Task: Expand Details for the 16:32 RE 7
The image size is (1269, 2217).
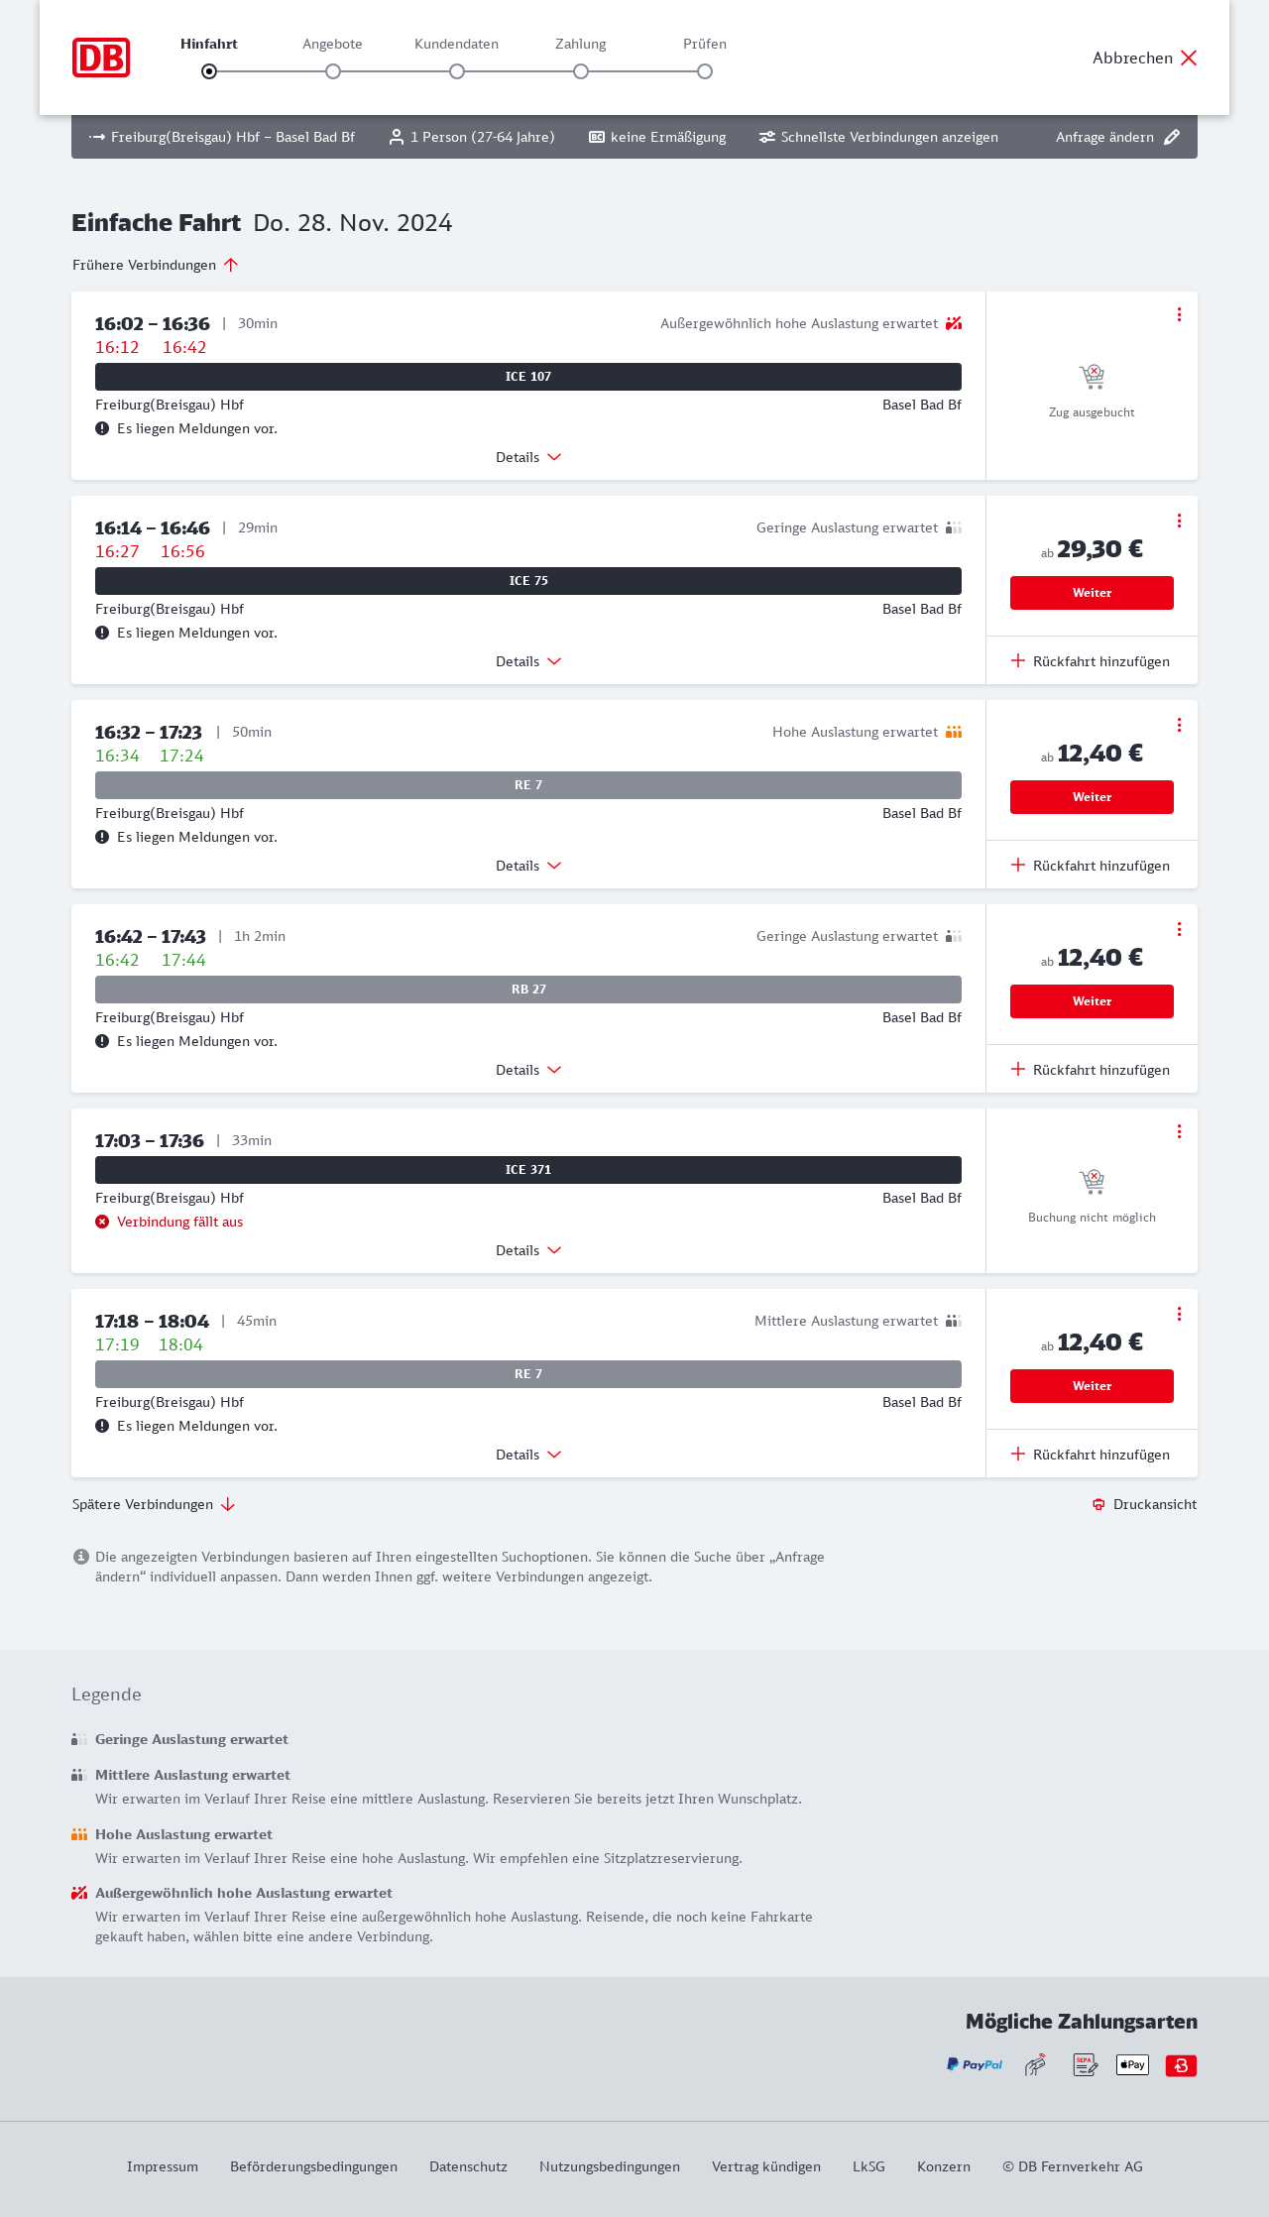Action: pyautogui.click(x=528, y=866)
